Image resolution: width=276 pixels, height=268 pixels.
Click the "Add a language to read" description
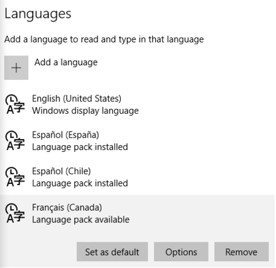(x=104, y=39)
